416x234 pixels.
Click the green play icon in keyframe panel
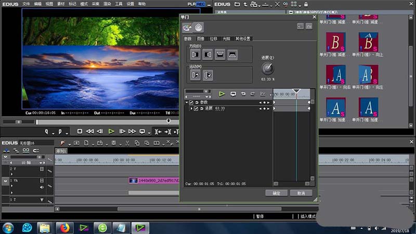pos(222,94)
